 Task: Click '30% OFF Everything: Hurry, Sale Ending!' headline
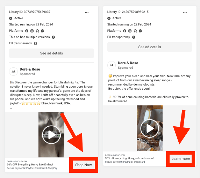30,164
